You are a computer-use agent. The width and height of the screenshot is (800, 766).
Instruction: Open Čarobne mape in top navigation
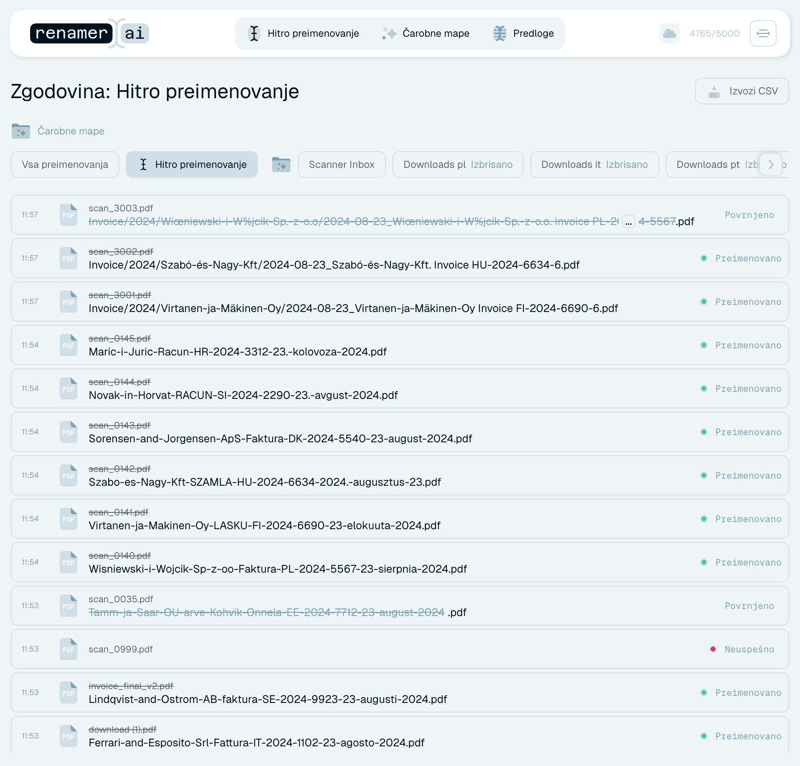click(x=425, y=33)
